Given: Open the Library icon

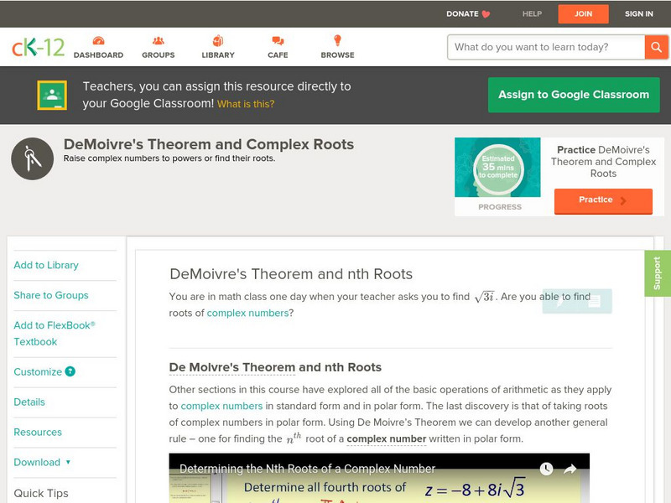Looking at the screenshot, I should point(218,39).
